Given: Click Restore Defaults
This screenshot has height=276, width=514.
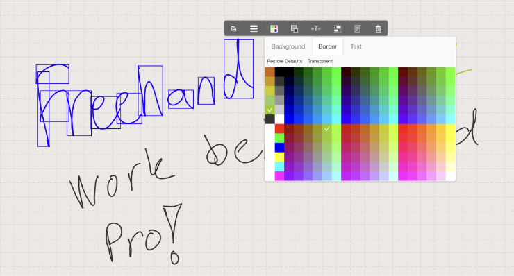Looking at the screenshot, I should click(285, 61).
